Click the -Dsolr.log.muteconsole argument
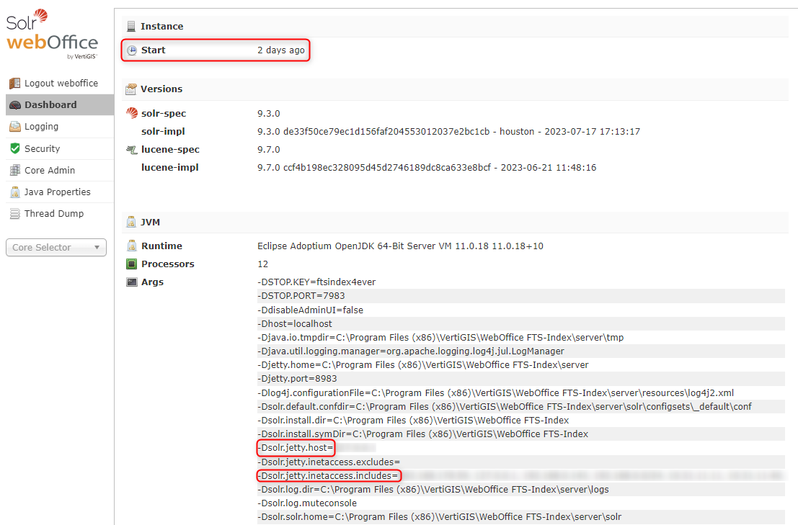The image size is (798, 525). [307, 503]
